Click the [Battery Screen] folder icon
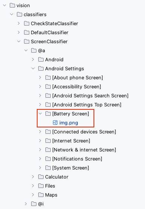 pyautogui.click(x=48, y=114)
